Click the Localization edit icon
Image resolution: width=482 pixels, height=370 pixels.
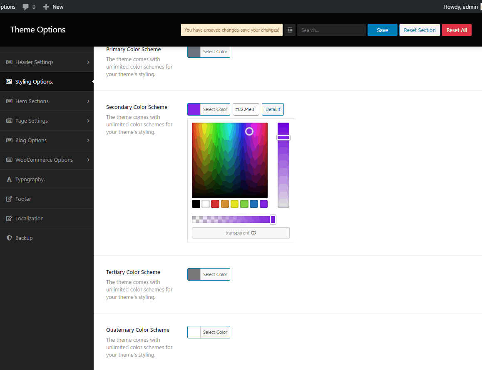[9, 218]
